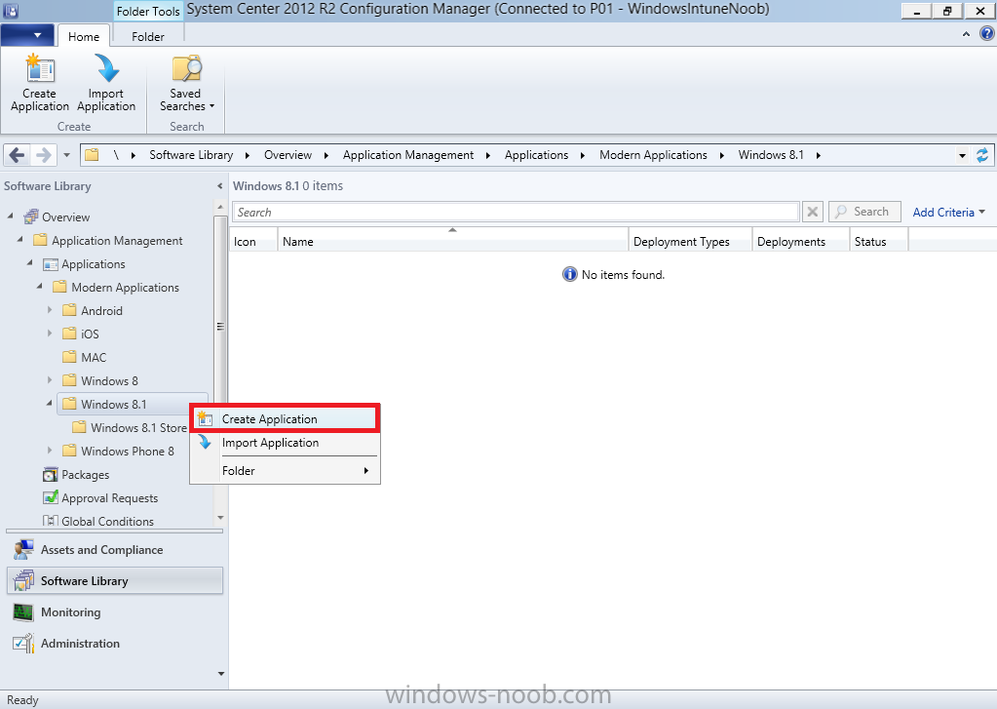Select Import Application in context menu
Screen dimensions: 997x709
pyautogui.click(x=285, y=443)
